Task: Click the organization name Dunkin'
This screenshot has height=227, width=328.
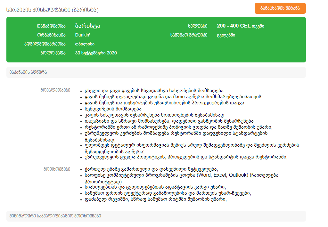Action: 82,35
